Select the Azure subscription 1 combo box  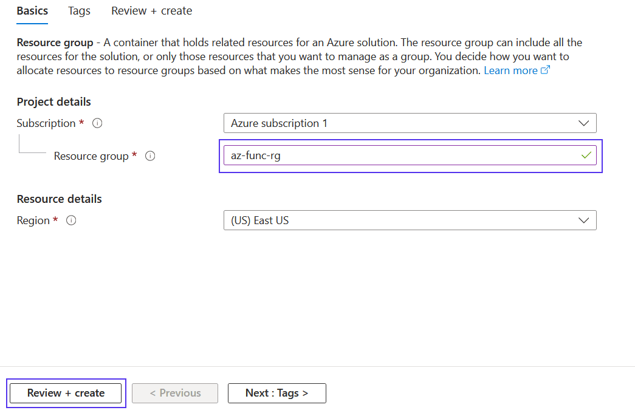click(x=410, y=123)
